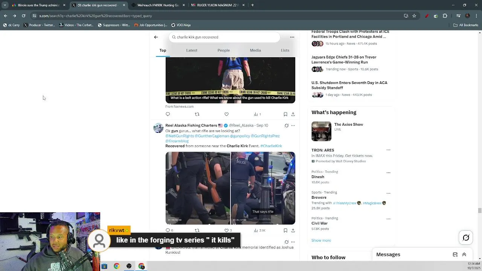Expand the Messages drawer
Screen dimensions: 482x271
(464, 254)
